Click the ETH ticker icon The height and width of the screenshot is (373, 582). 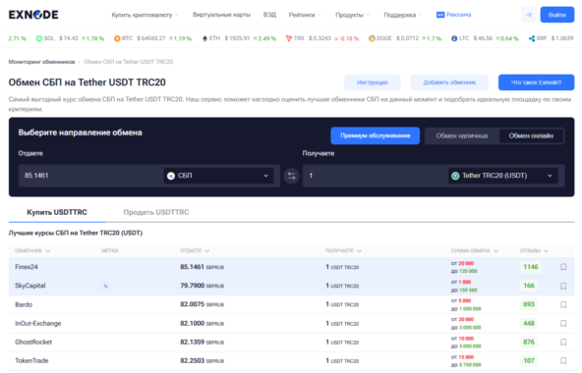coord(204,38)
